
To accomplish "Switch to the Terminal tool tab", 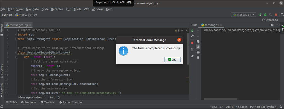I will tap(48, 102).
